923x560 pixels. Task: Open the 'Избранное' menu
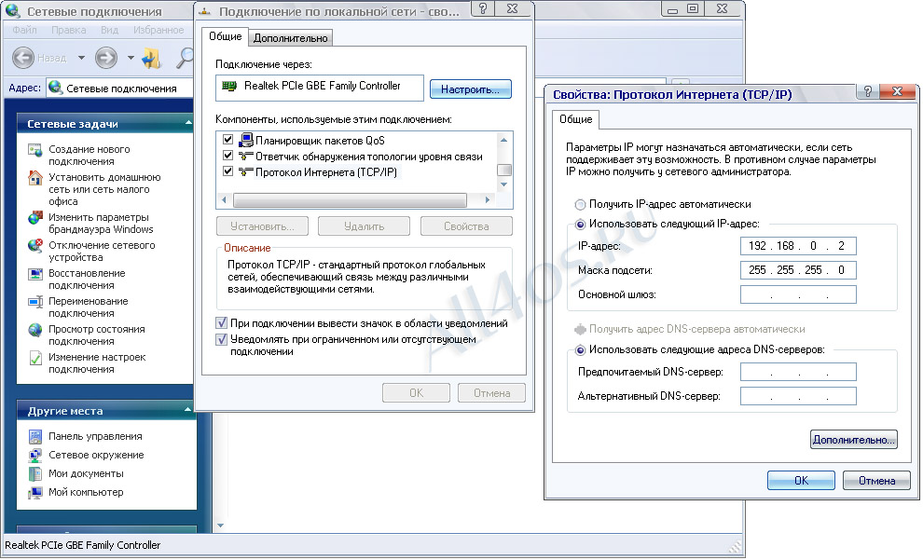click(x=158, y=30)
